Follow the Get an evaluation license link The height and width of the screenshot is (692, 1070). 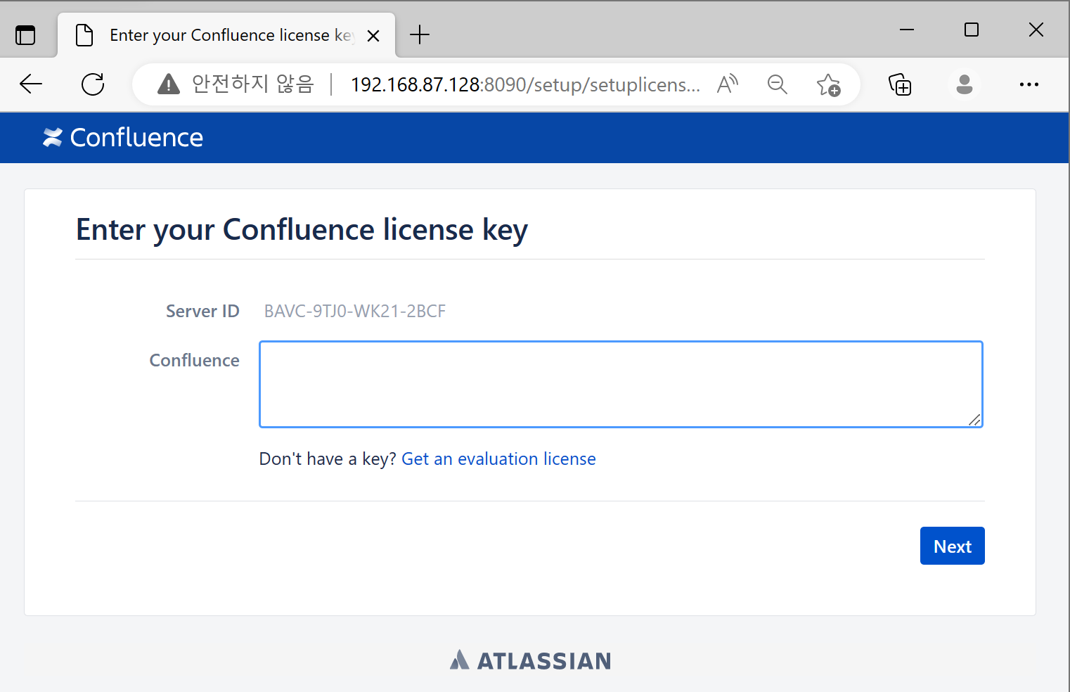tap(498, 459)
